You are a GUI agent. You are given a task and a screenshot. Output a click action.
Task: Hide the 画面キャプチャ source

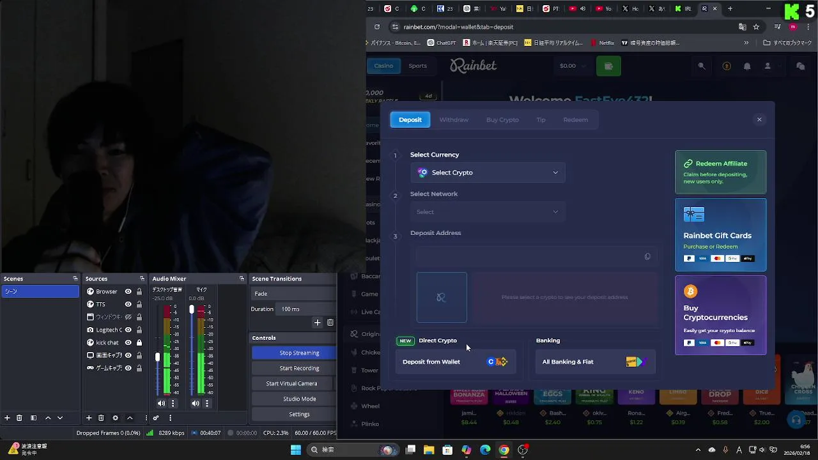(x=128, y=355)
